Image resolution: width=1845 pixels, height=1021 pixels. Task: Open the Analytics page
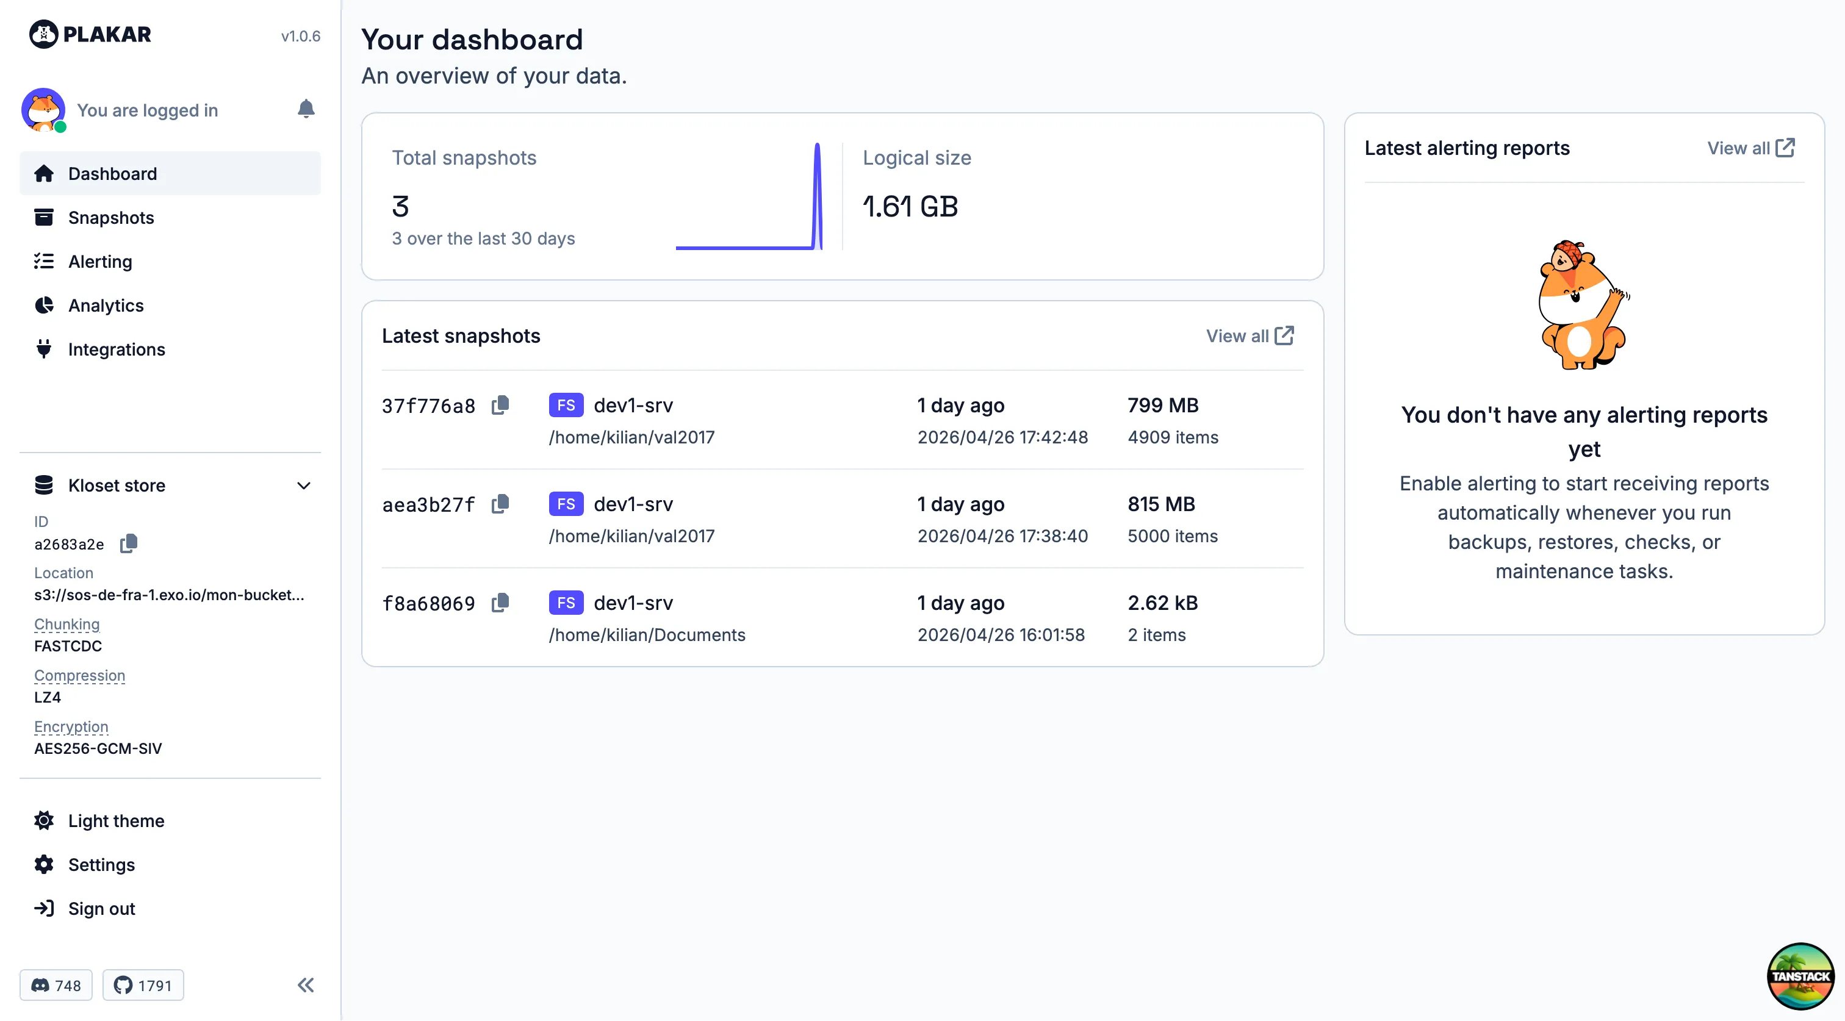click(x=170, y=305)
